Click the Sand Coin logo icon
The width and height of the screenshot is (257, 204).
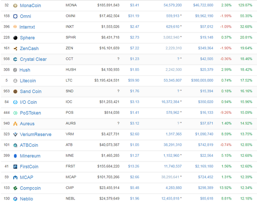click(x=15, y=91)
